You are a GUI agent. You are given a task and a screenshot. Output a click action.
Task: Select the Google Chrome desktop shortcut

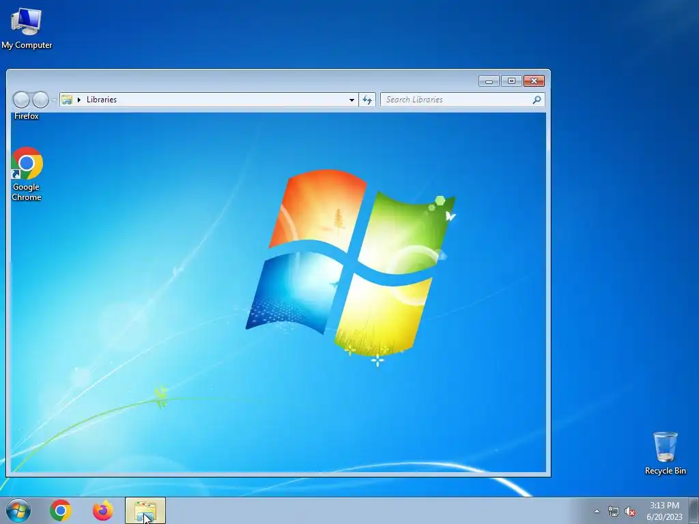(27, 174)
